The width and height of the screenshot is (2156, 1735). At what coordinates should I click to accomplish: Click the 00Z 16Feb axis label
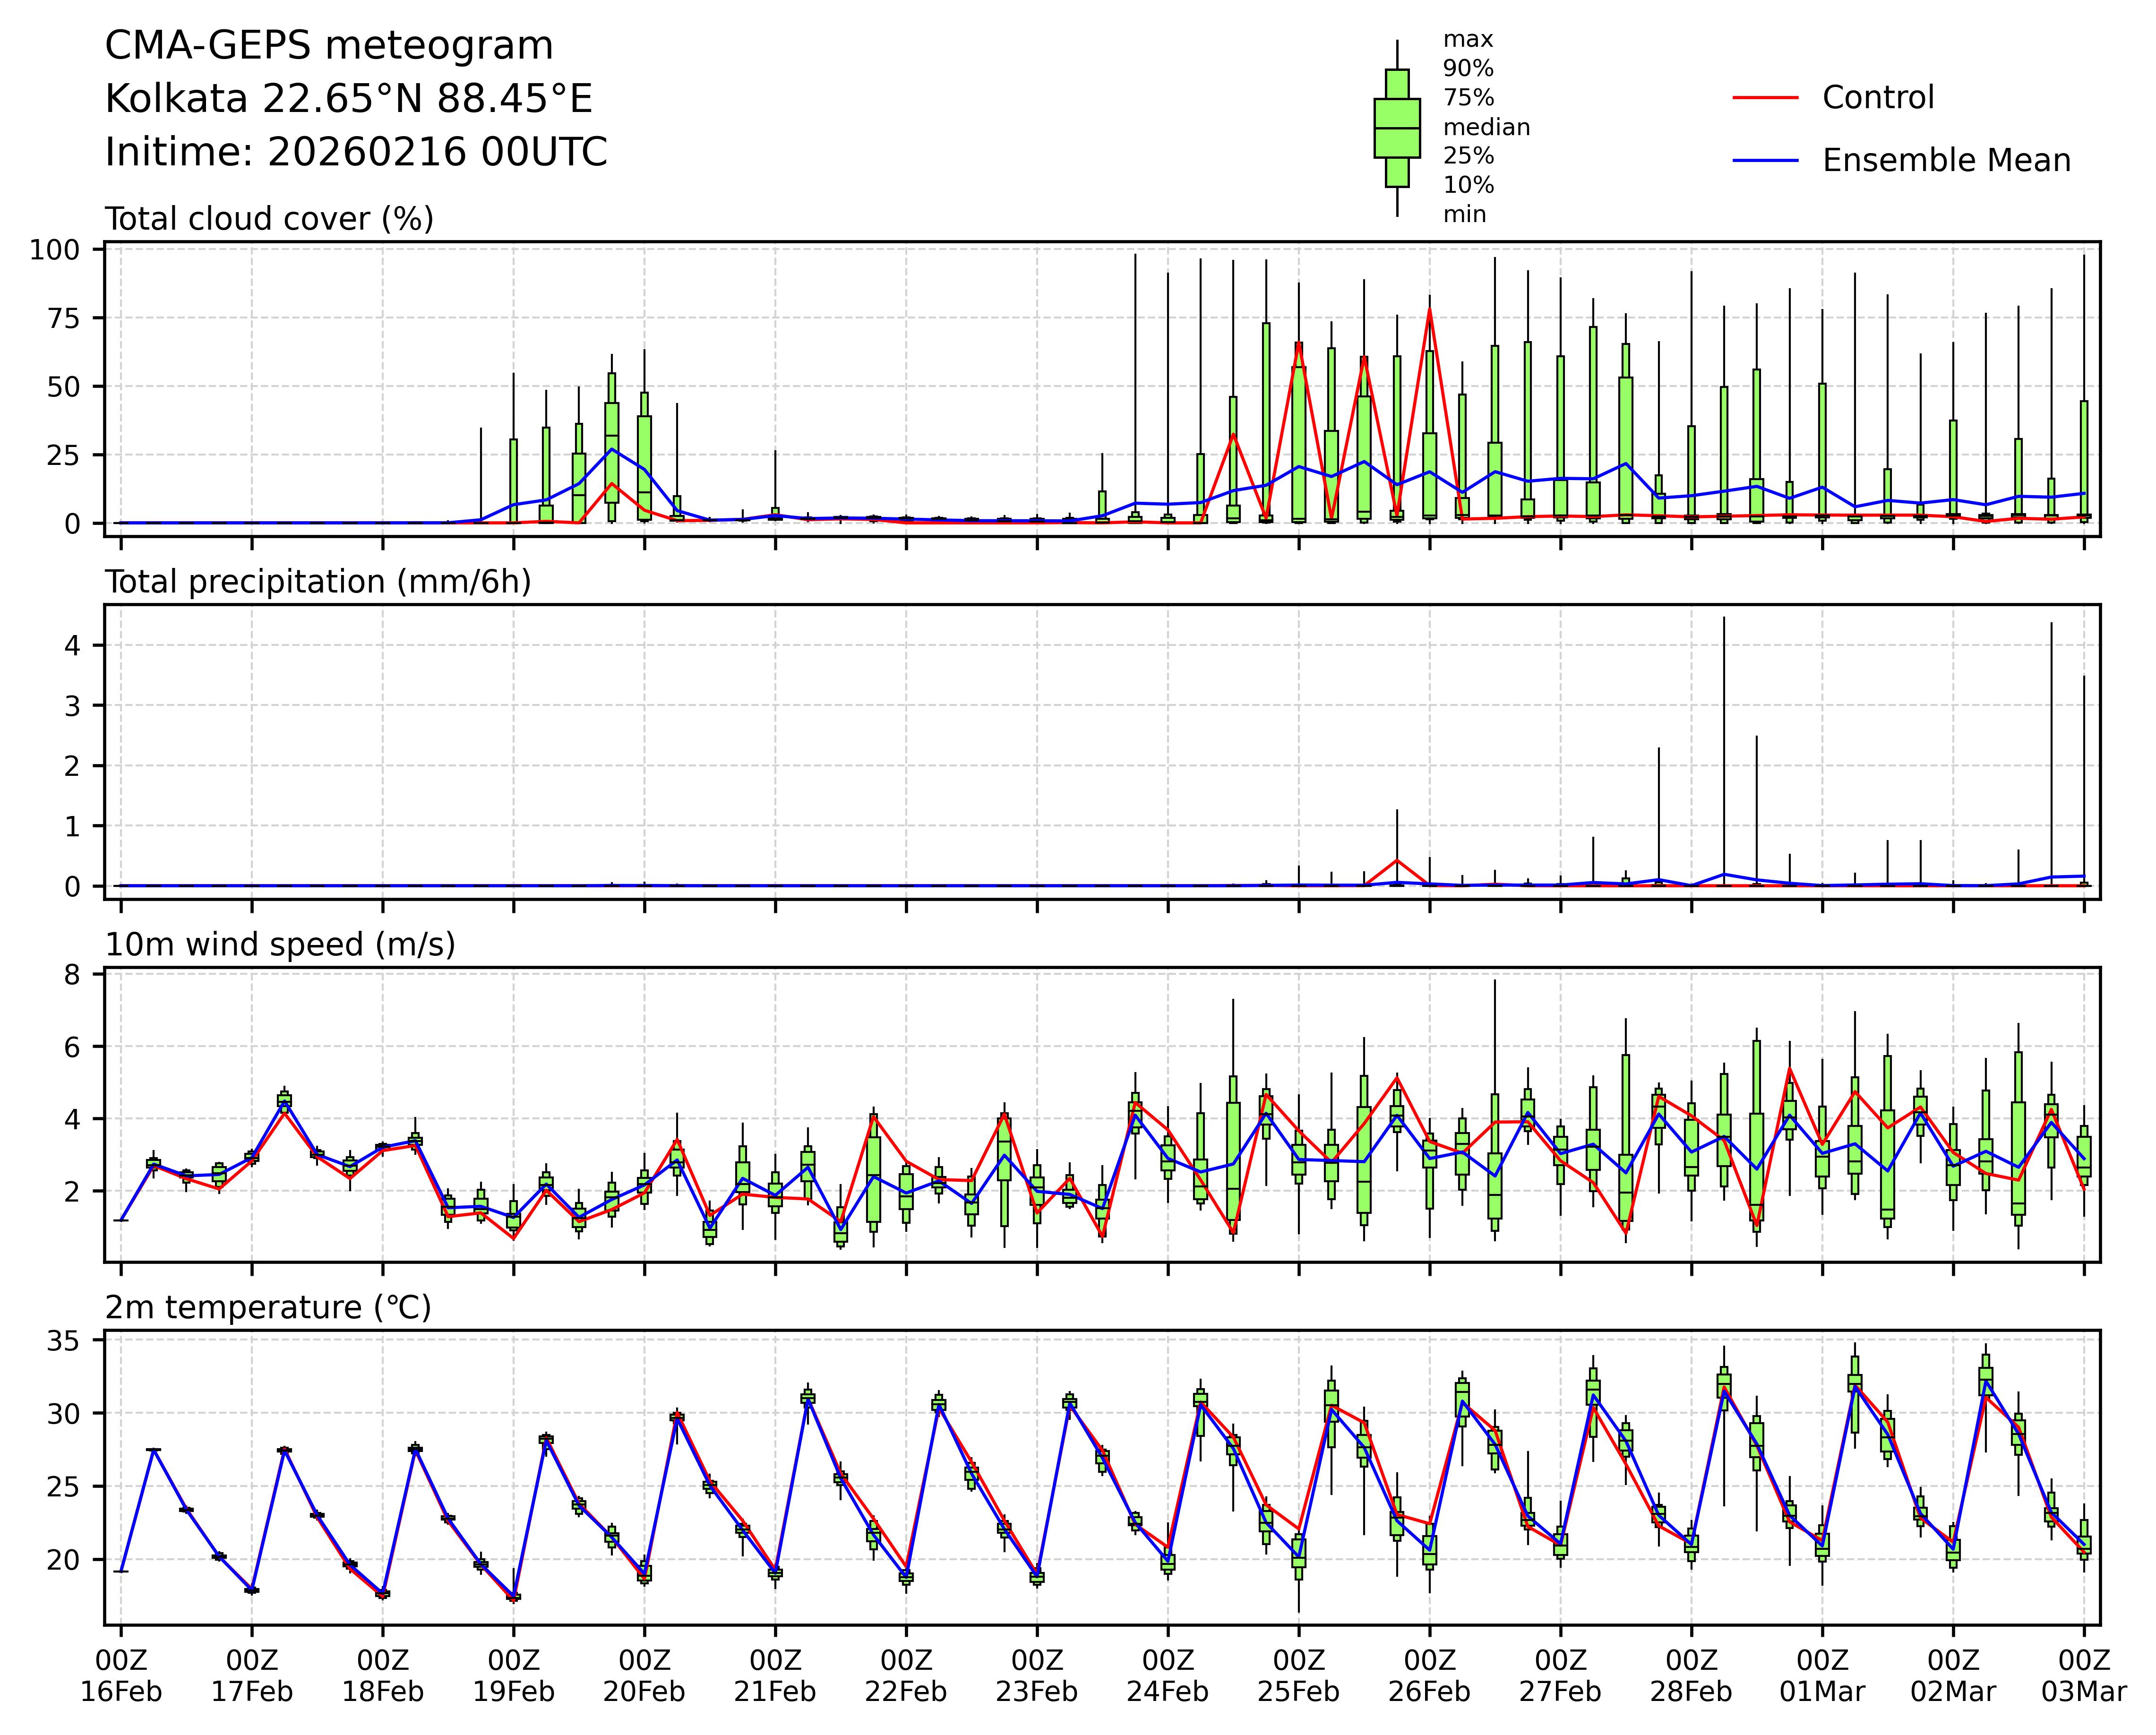pos(121,1677)
